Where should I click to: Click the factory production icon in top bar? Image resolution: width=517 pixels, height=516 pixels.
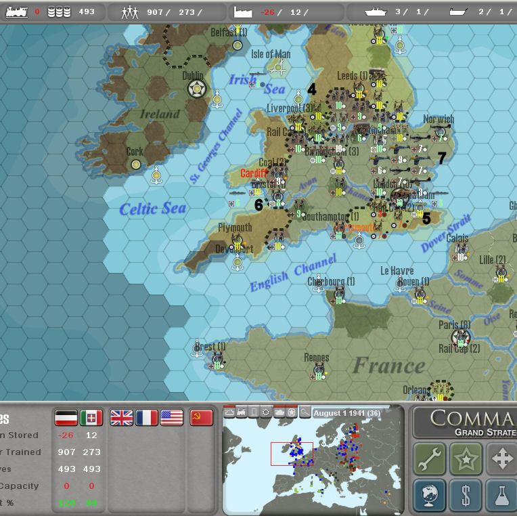coord(243,12)
